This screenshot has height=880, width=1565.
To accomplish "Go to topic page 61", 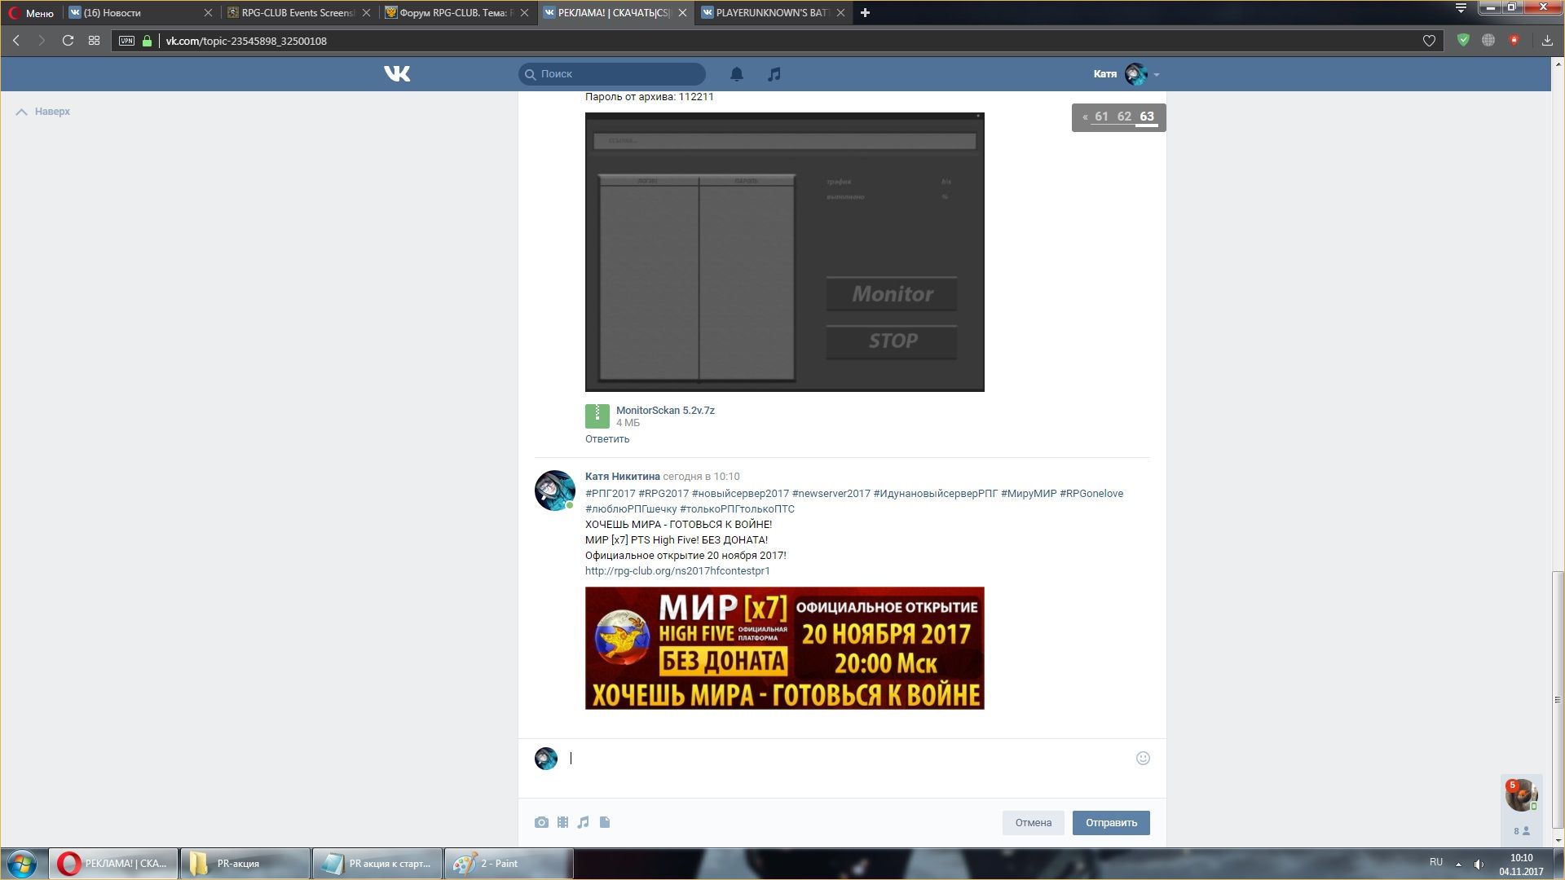I will pos(1101,117).
